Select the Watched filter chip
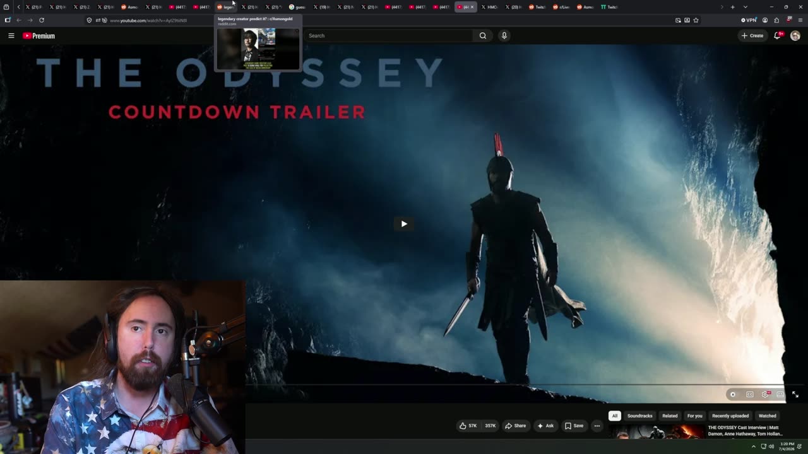808x454 pixels. pyautogui.click(x=767, y=416)
